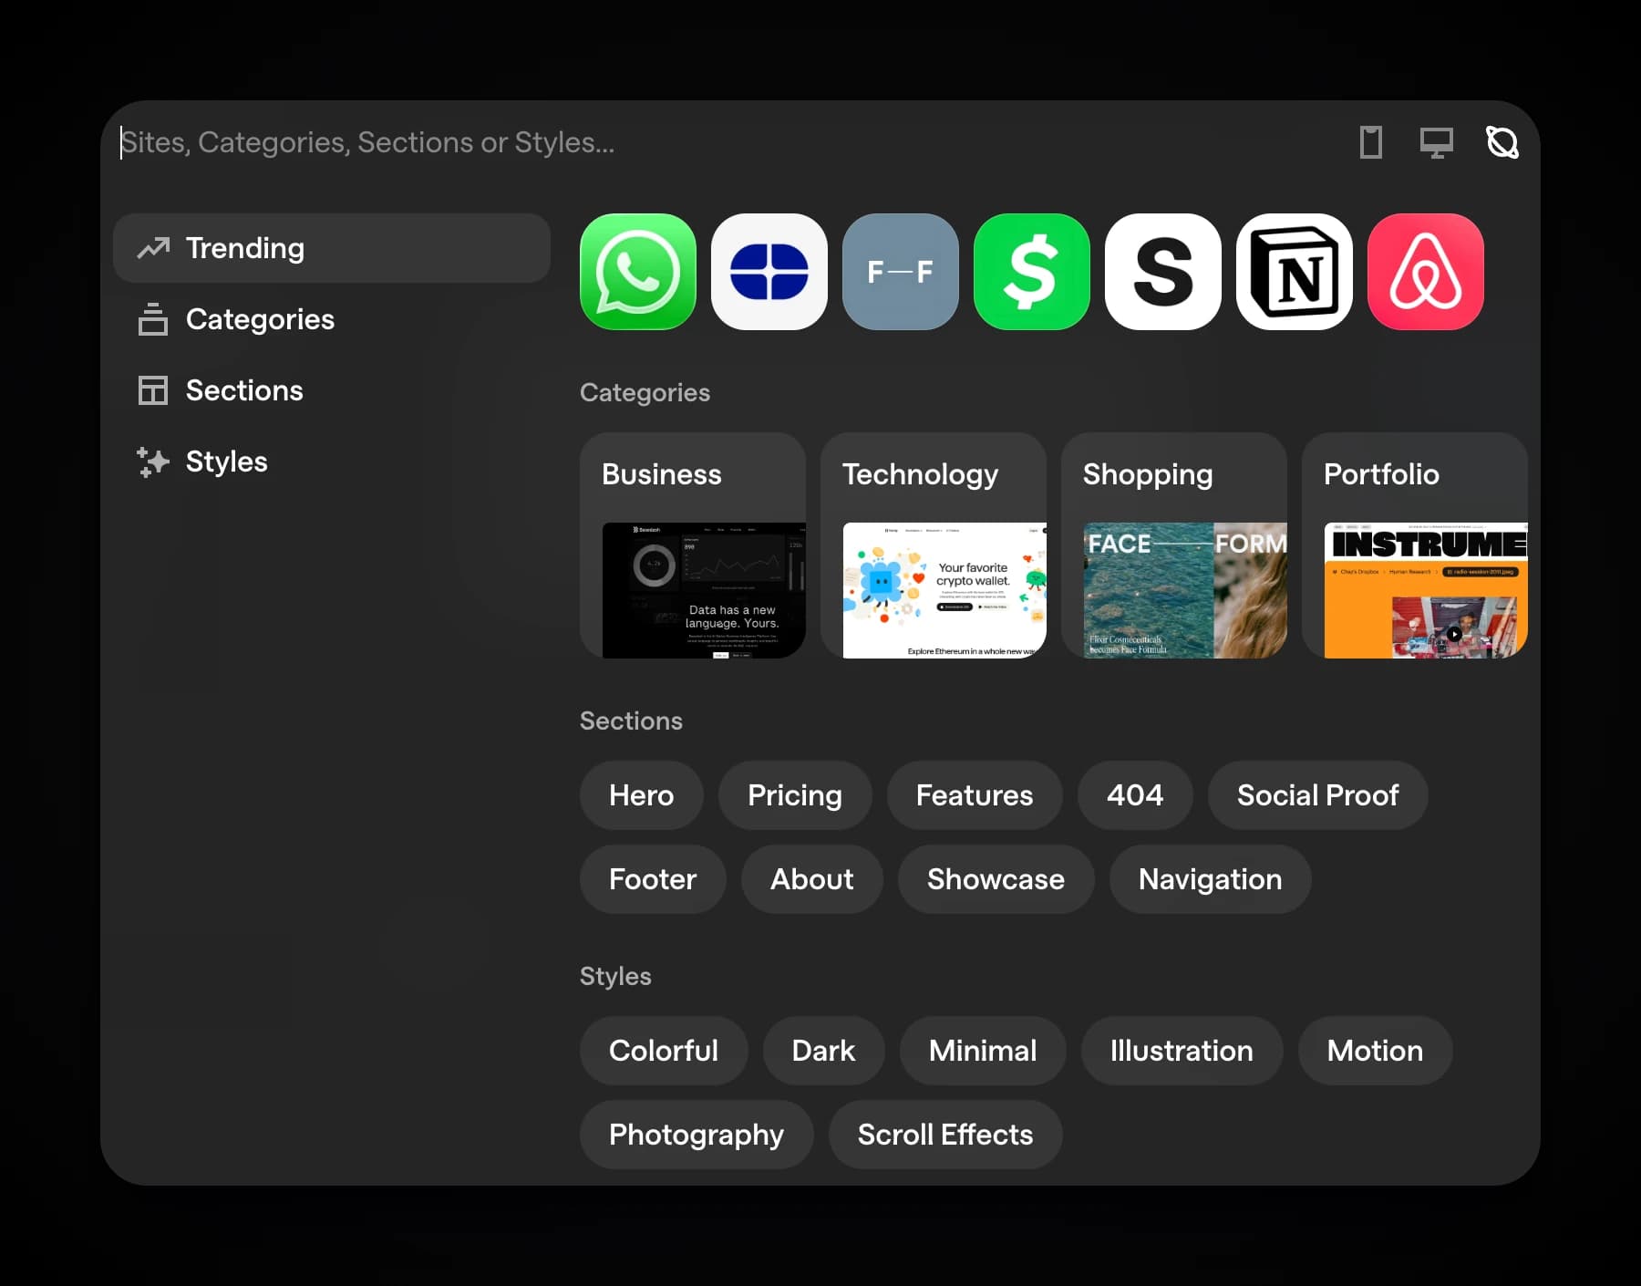Select Sections in the sidebar
This screenshot has height=1286, width=1641.
pyautogui.click(x=332, y=390)
